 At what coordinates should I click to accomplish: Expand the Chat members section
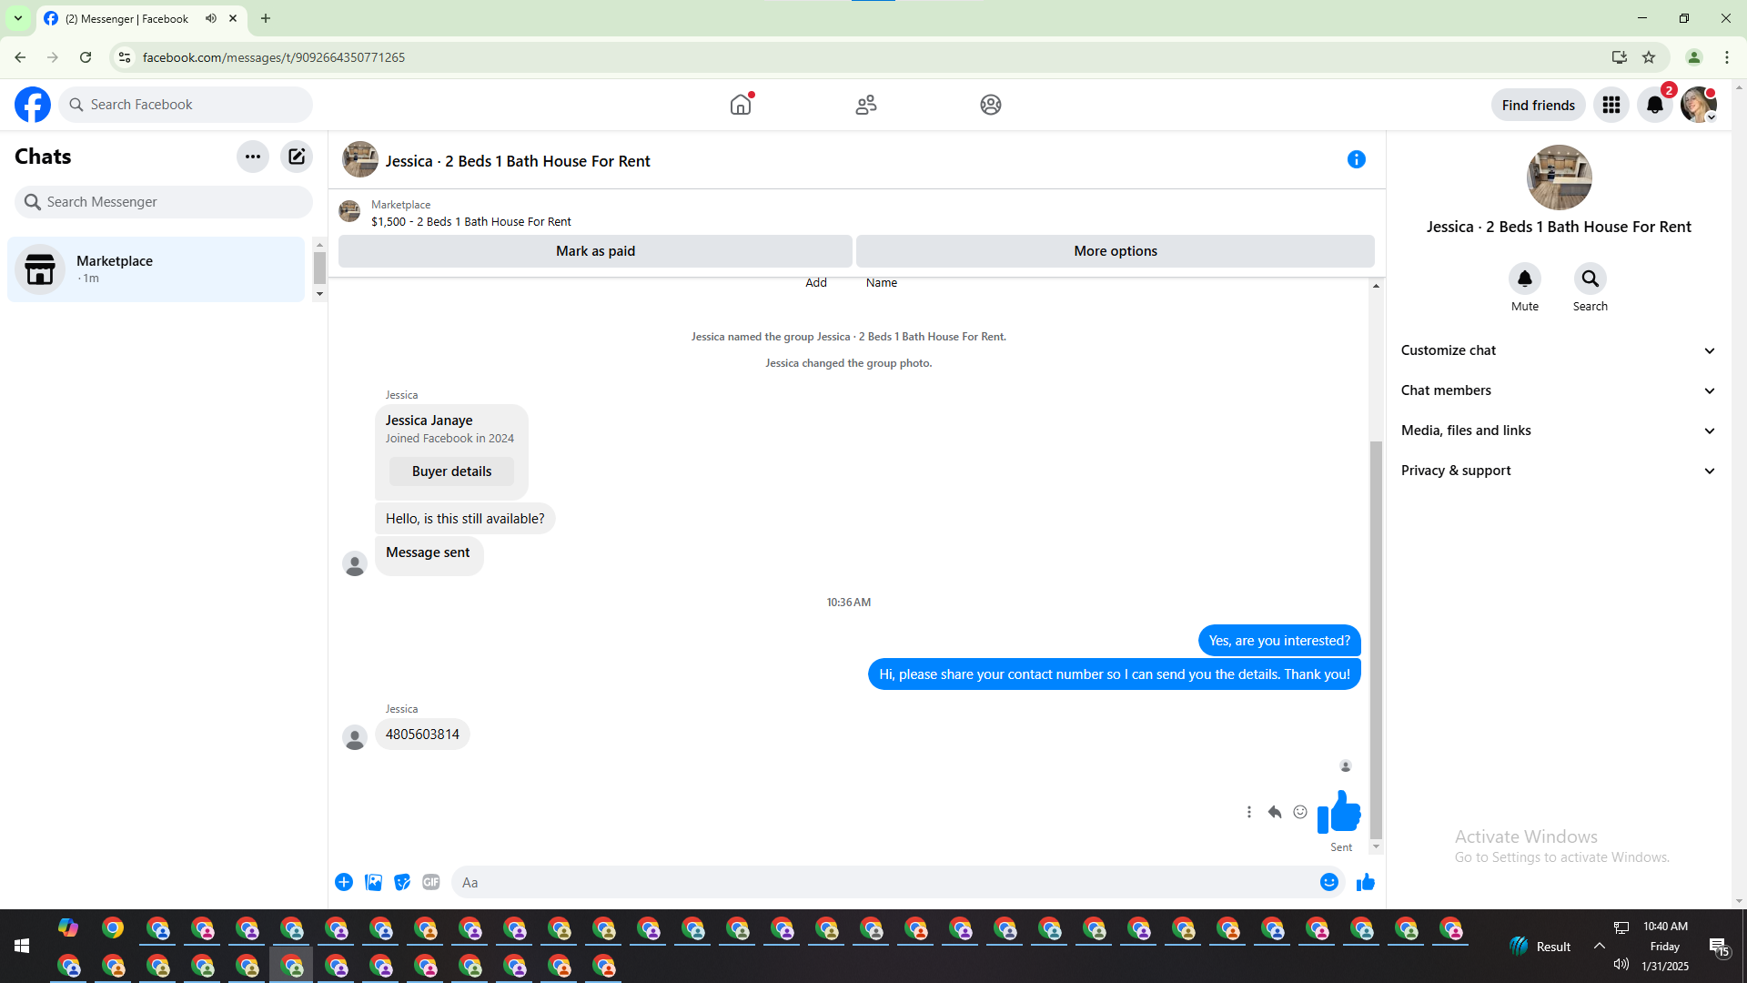[x=1559, y=390]
